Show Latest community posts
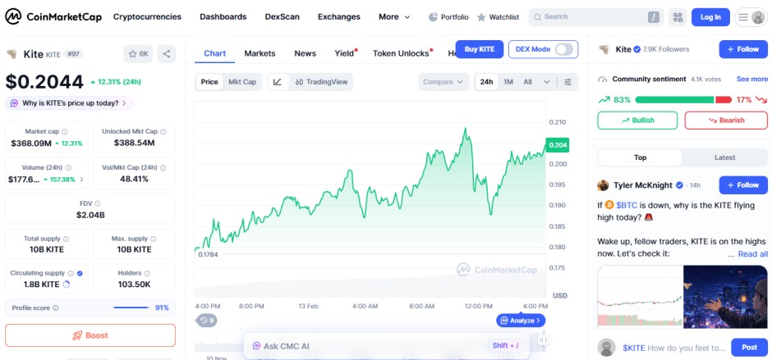772x360 pixels. (x=724, y=157)
